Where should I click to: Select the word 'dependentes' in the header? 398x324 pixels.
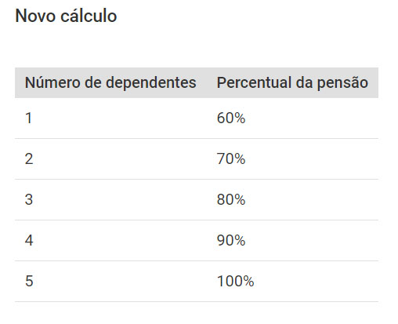pyautogui.click(x=151, y=83)
